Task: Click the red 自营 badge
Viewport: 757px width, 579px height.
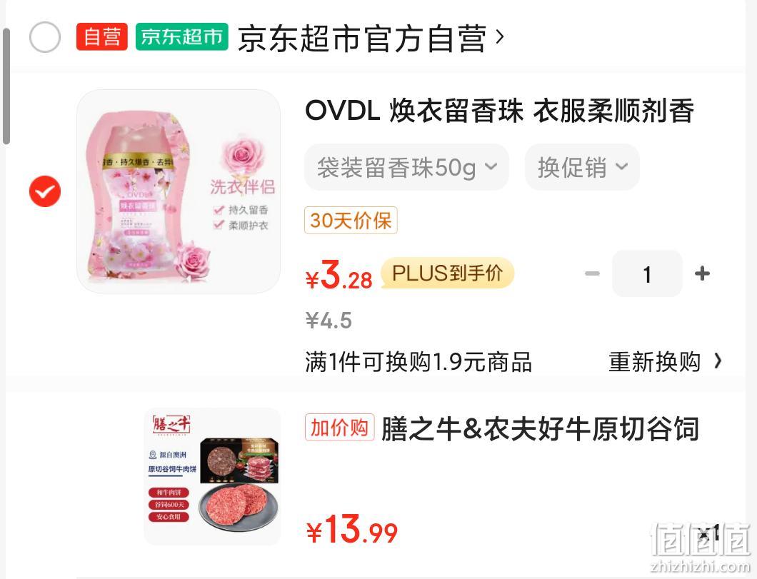Action: coord(102,36)
